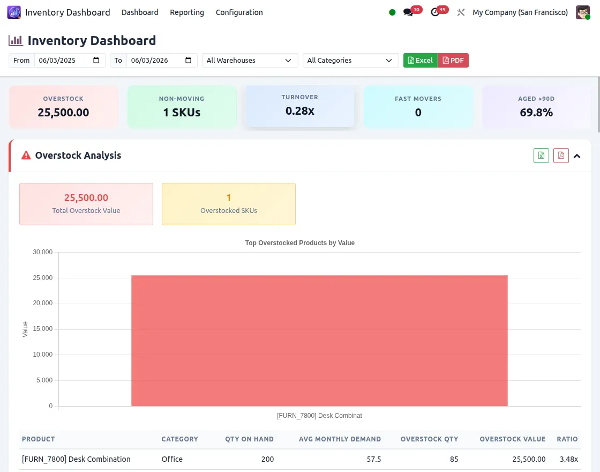Select the Turnover 0.28x KPI card
Viewport: 600px width, 472px height.
tap(299, 106)
